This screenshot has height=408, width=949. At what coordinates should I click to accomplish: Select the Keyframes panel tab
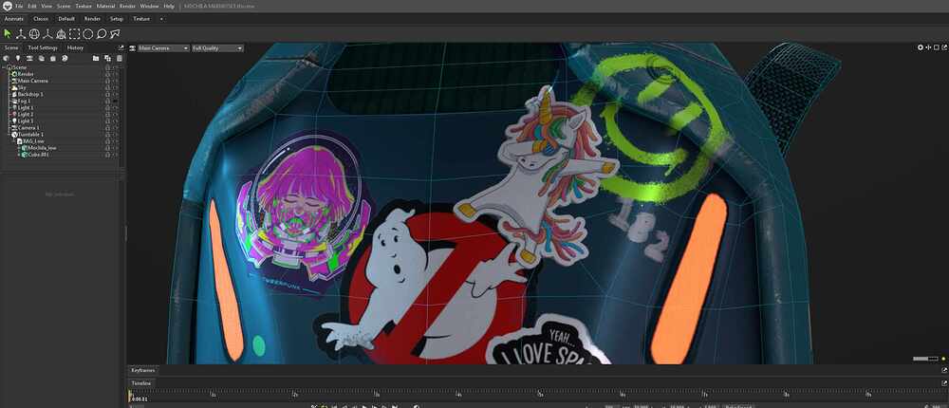click(x=143, y=370)
